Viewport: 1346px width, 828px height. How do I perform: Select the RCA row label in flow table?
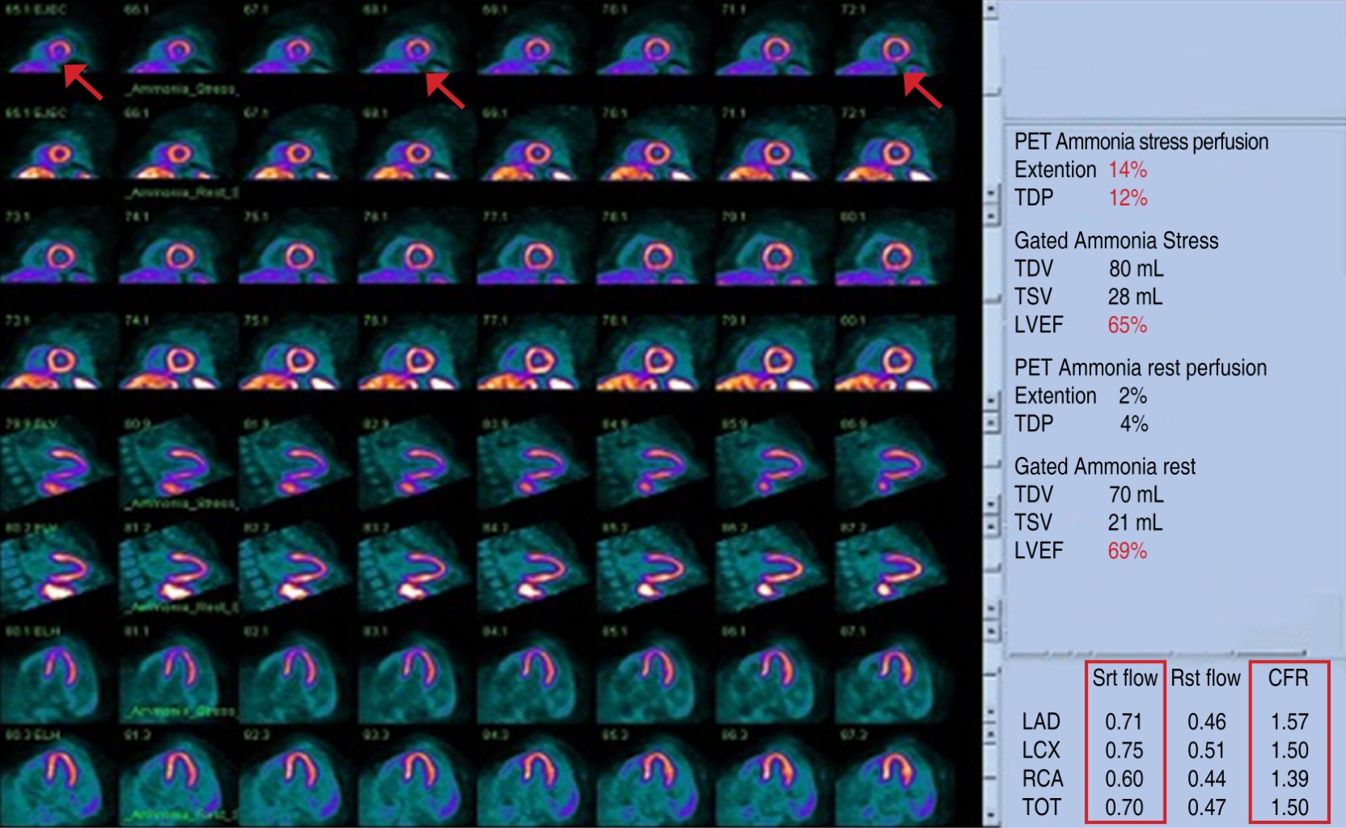(x=1042, y=779)
